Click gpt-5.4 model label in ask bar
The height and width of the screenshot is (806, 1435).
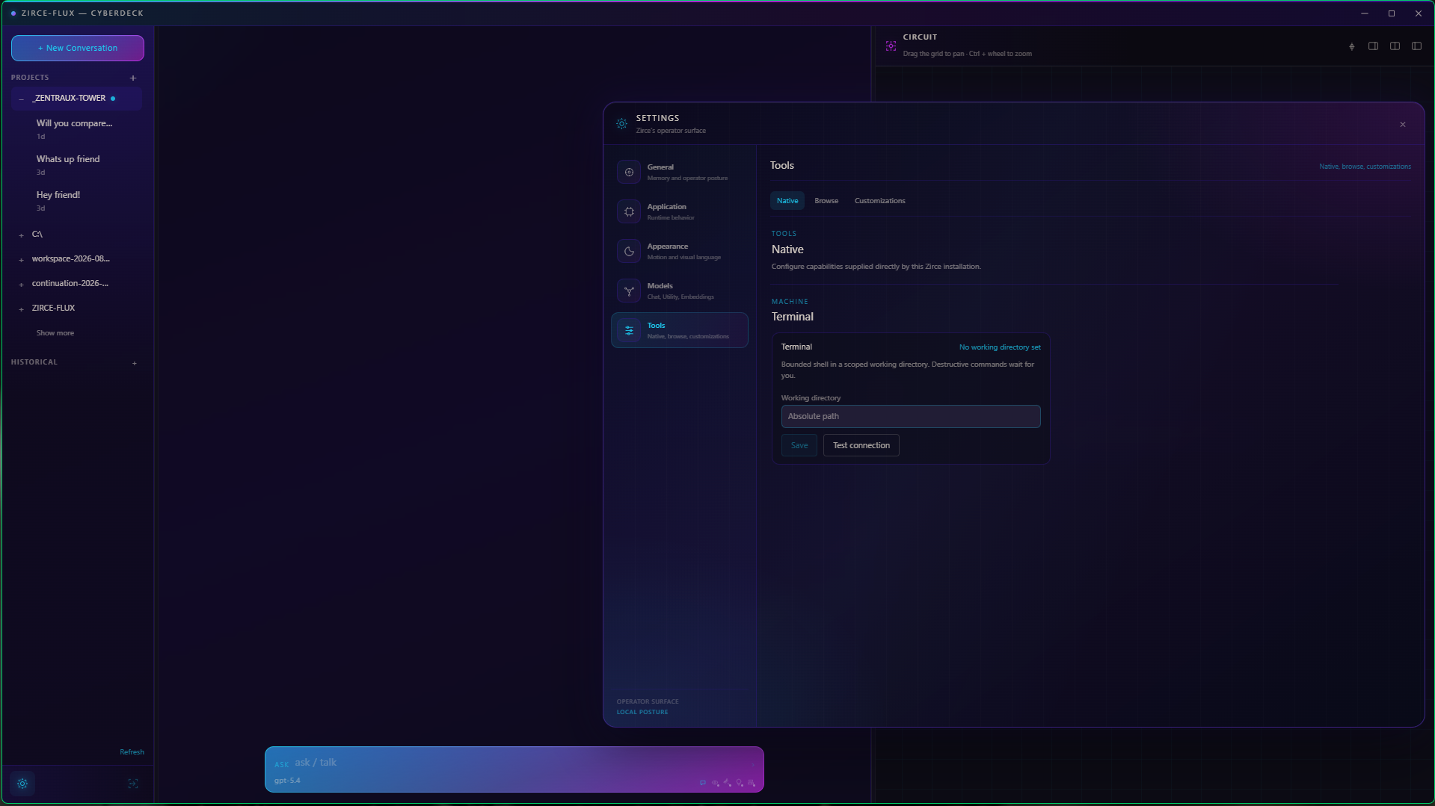[287, 781]
